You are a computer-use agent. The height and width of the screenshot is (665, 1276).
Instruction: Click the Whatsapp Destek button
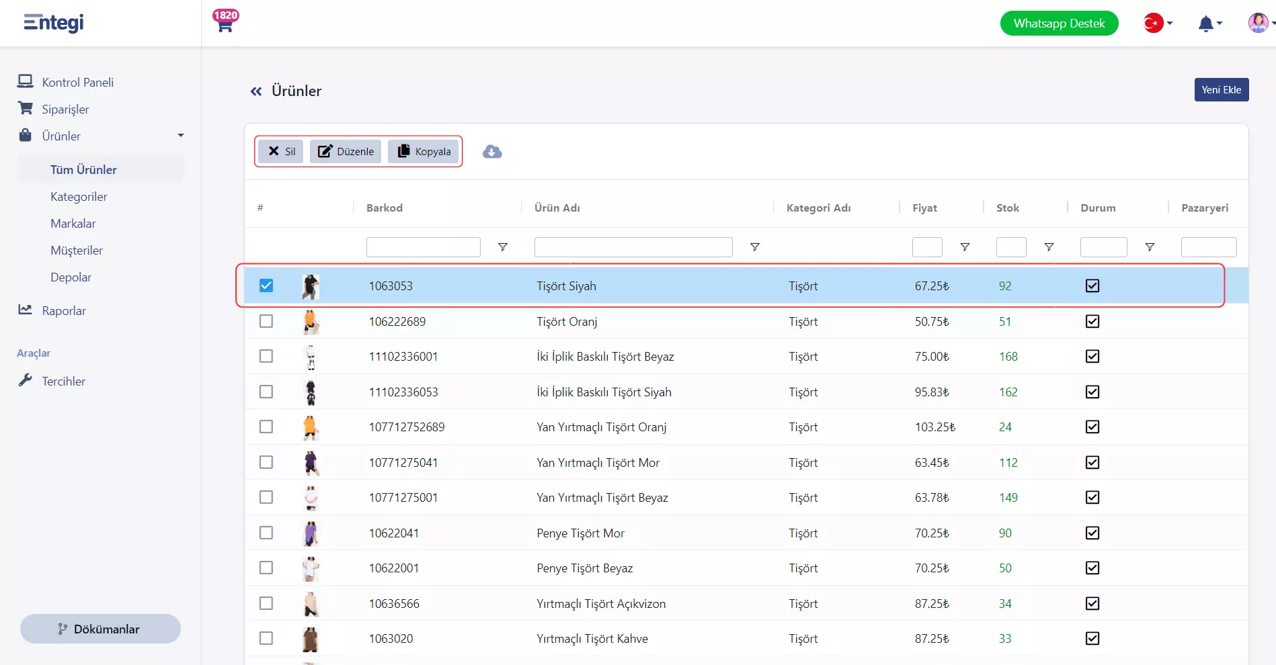click(x=1059, y=24)
